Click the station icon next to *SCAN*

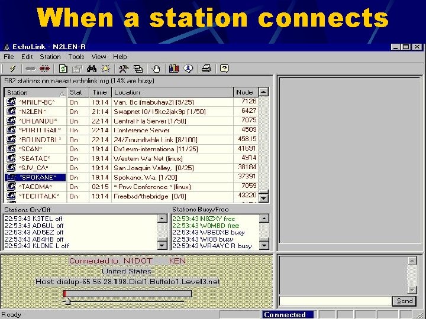(11, 149)
